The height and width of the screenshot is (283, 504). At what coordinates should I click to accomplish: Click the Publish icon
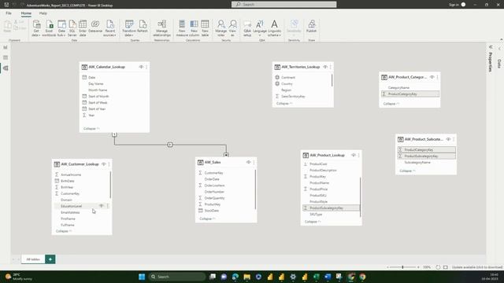(311, 26)
